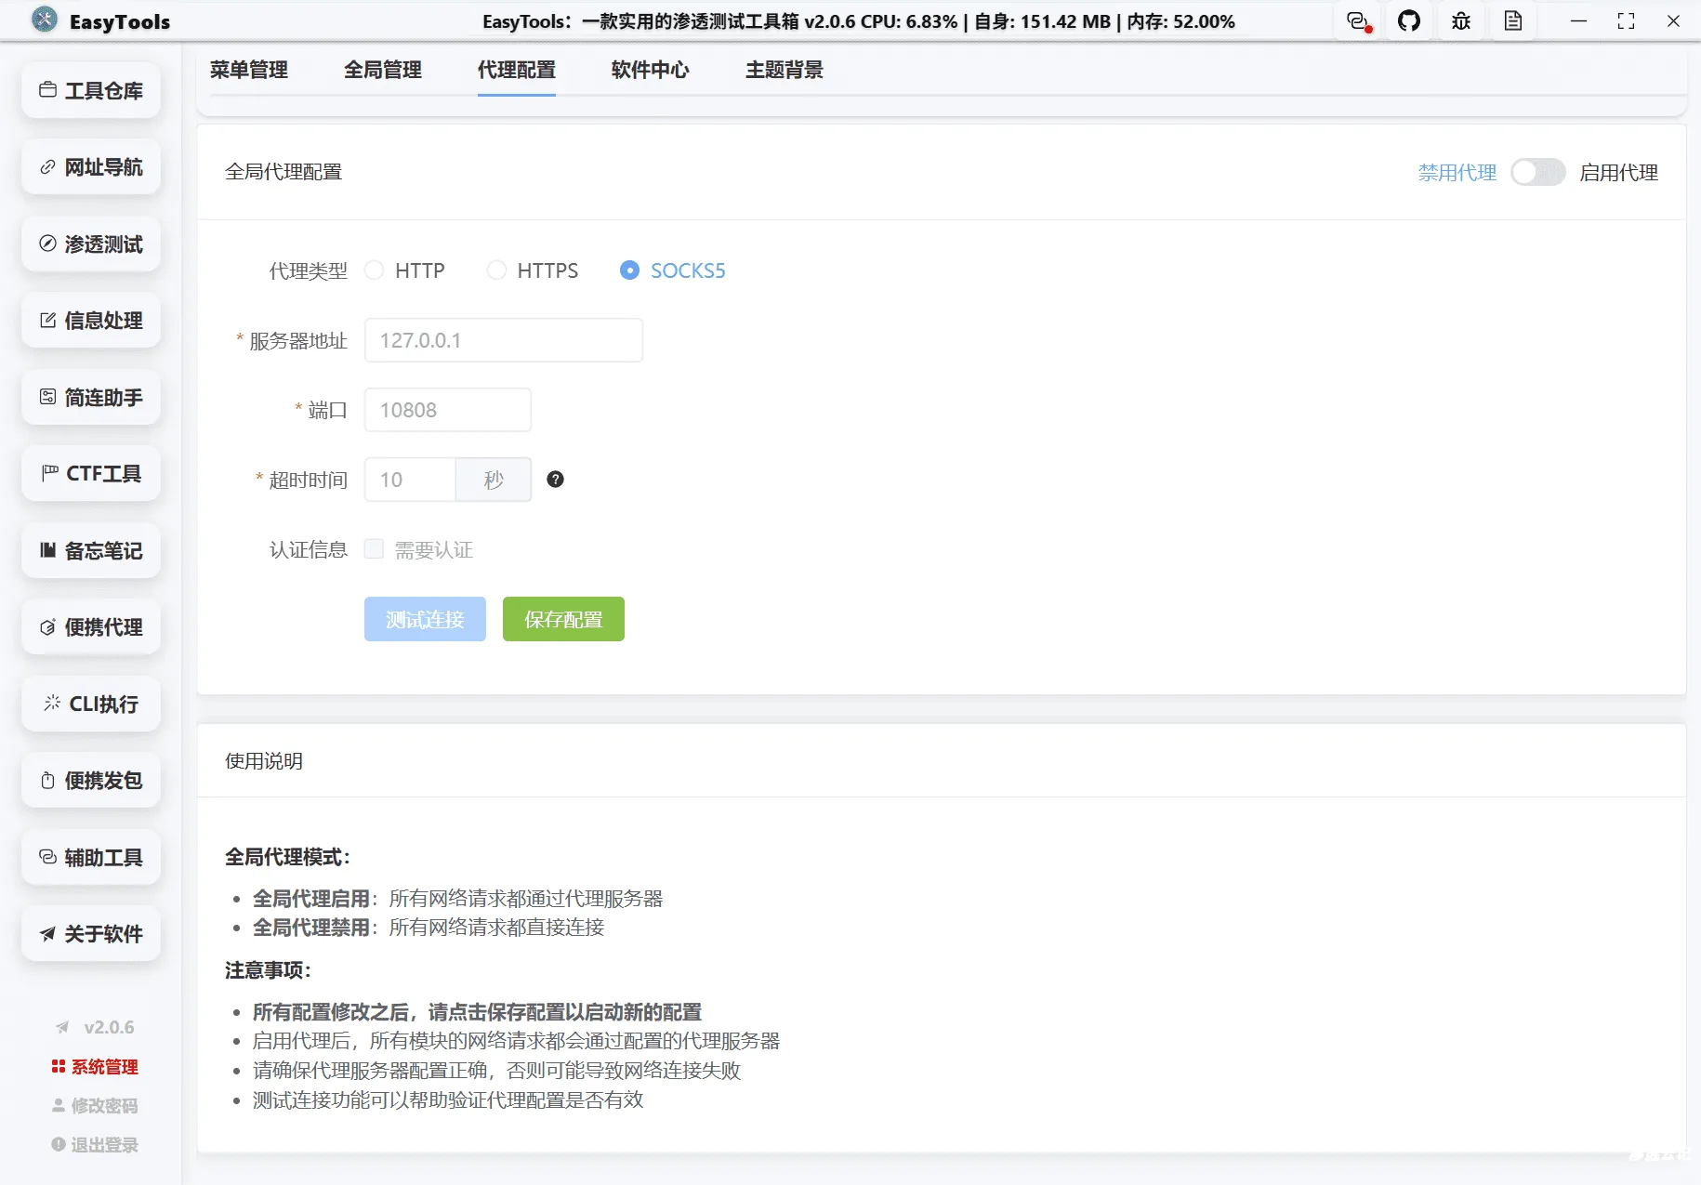Click the 保存配置 button
The width and height of the screenshot is (1701, 1185).
(562, 619)
